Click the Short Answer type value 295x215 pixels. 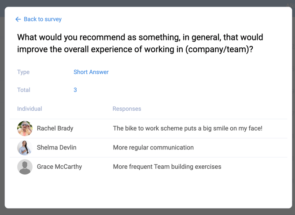tap(91, 72)
